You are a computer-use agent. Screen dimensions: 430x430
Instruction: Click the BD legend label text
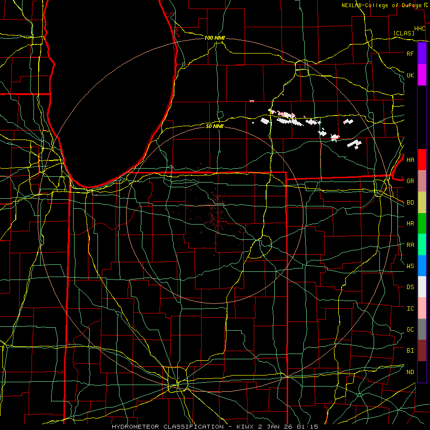coord(410,203)
